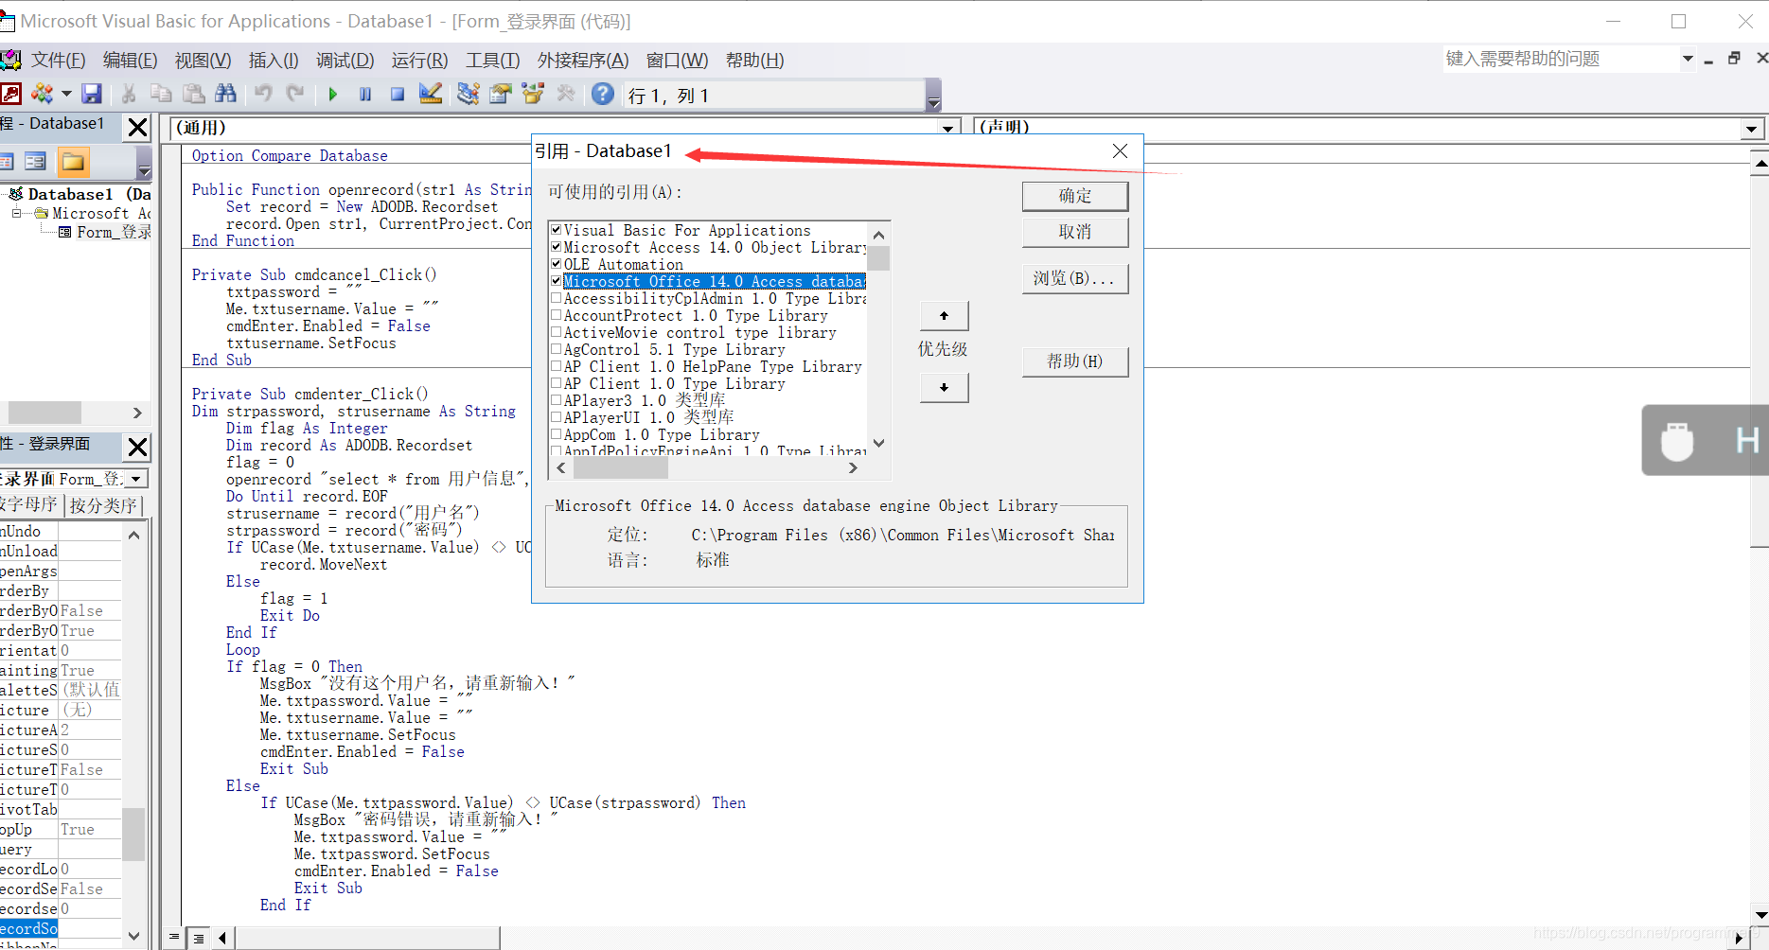Click View Code icon in Project panel
Viewport: 1769px width, 950px height.
click(x=6, y=161)
